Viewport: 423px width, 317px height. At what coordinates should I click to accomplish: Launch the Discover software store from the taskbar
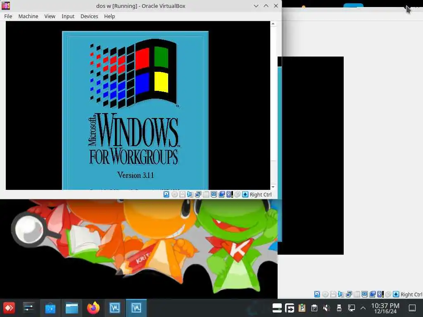(50, 308)
